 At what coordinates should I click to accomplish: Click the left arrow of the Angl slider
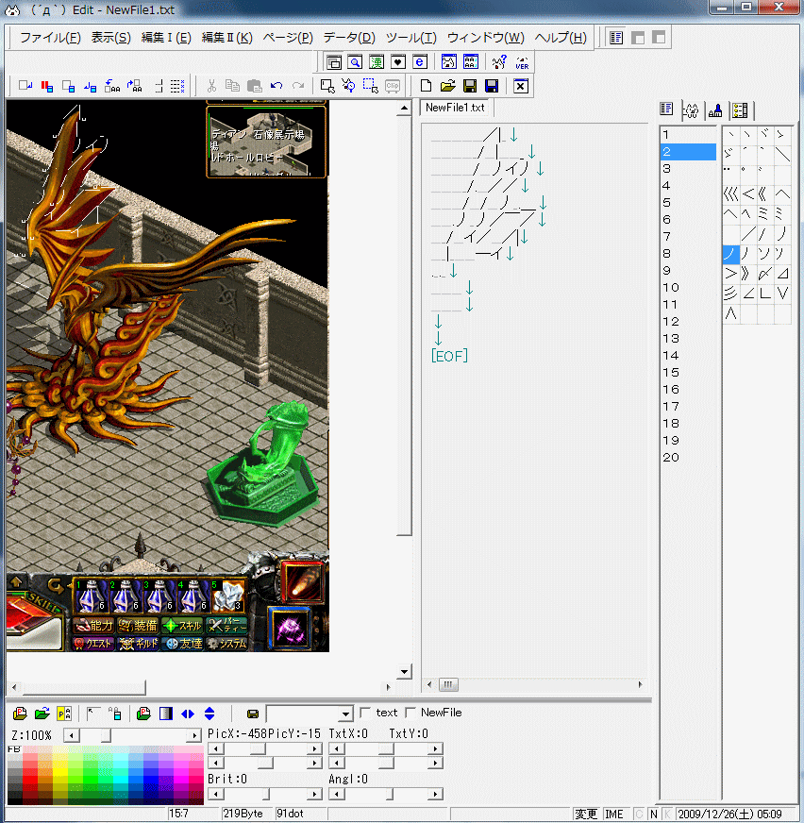pos(336,794)
